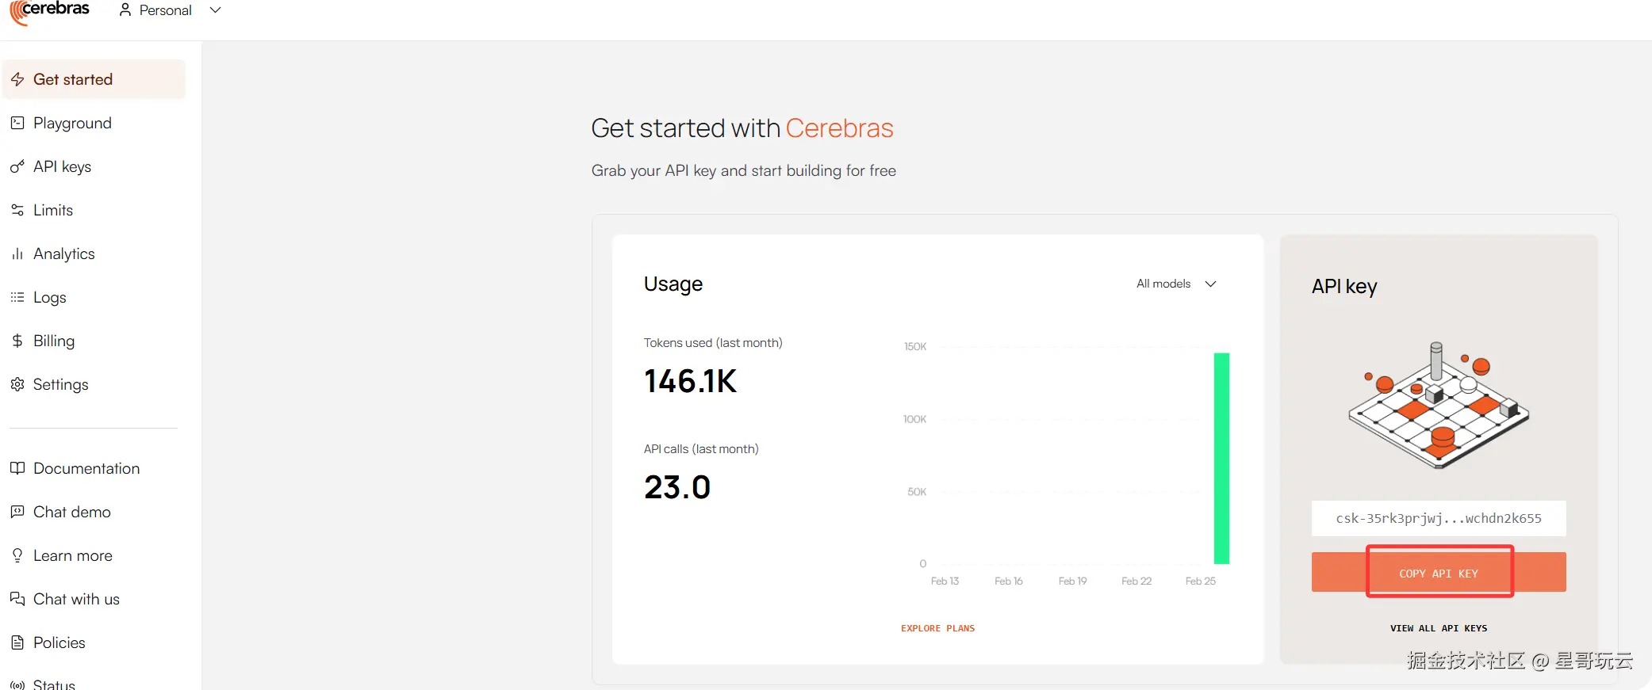Screen dimensions: 1652x690
Task: Follow the VIEW ALL API KEYS link
Action: click(1438, 628)
